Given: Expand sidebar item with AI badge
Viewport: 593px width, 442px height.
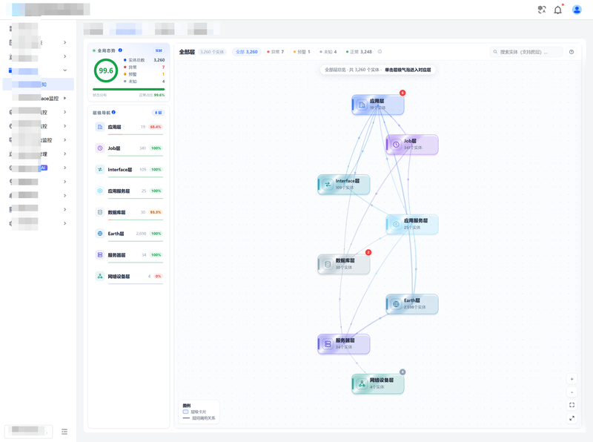Looking at the screenshot, I should (65, 168).
